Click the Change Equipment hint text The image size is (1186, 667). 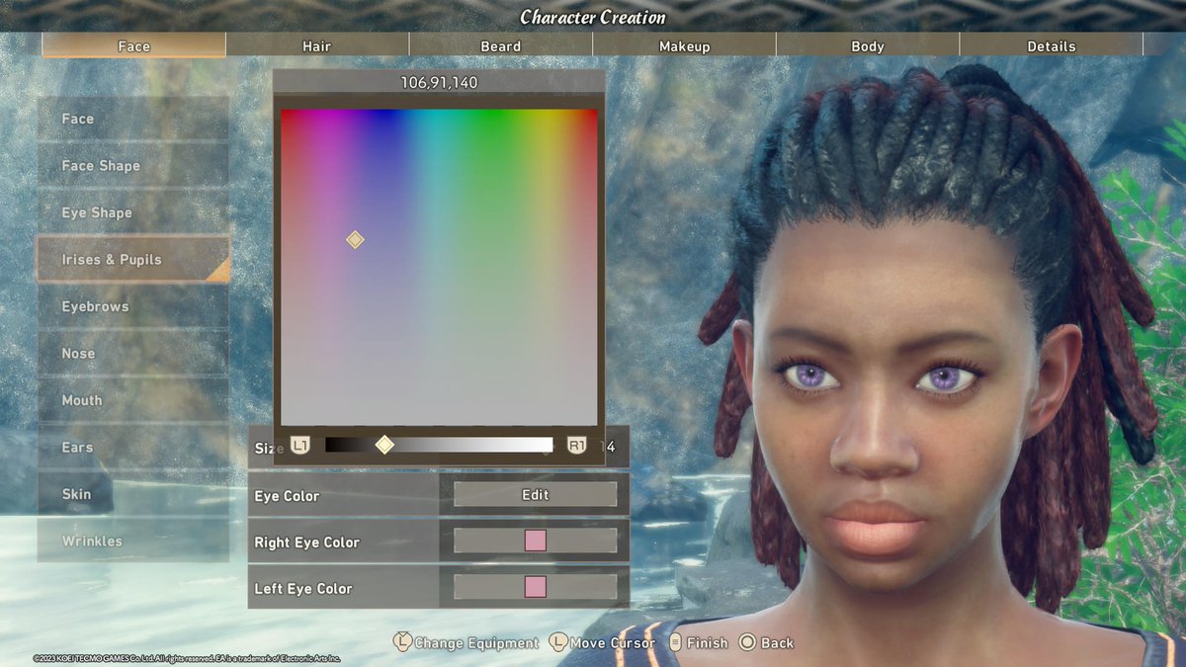[476, 642]
